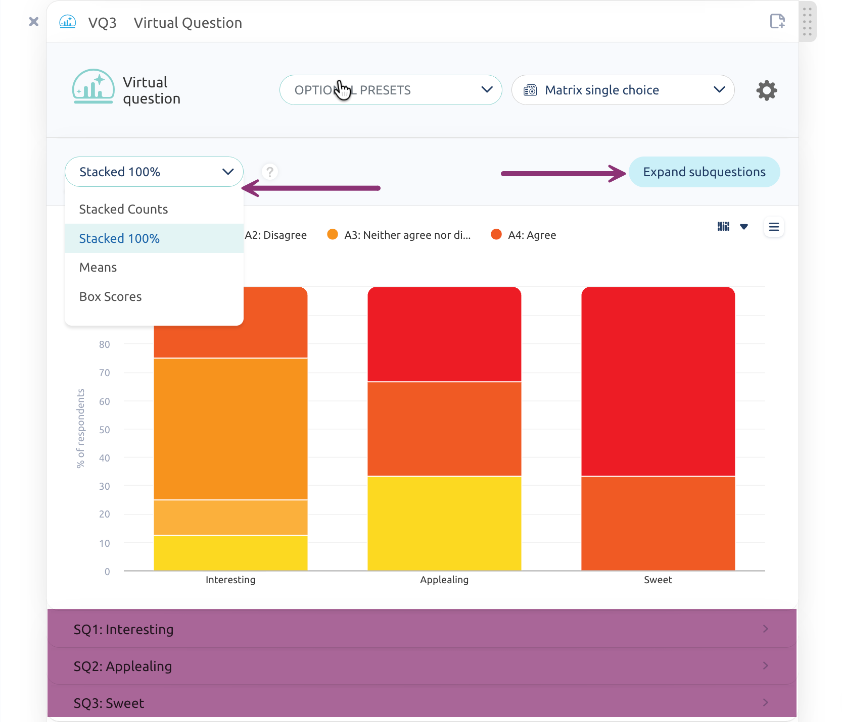The height and width of the screenshot is (722, 842).
Task: Click Expand subquestions button
Action: pyautogui.click(x=704, y=172)
